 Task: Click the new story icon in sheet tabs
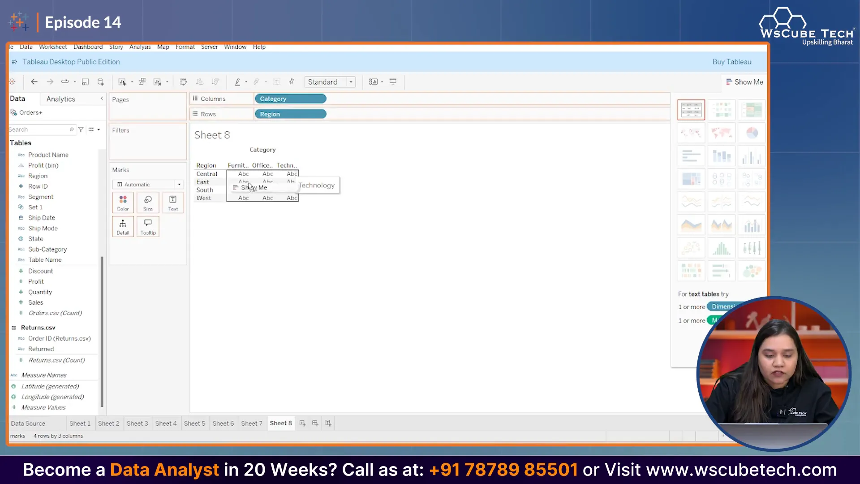tap(328, 423)
